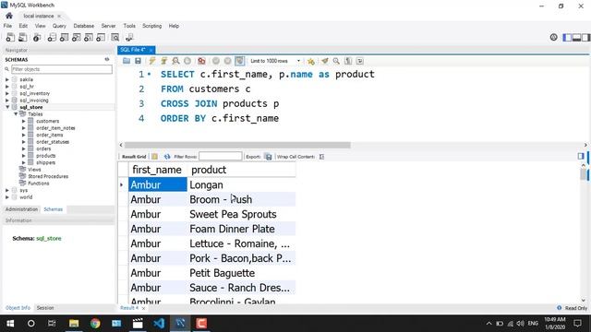
Task: Click the commit transaction icon
Action: tap(215, 61)
